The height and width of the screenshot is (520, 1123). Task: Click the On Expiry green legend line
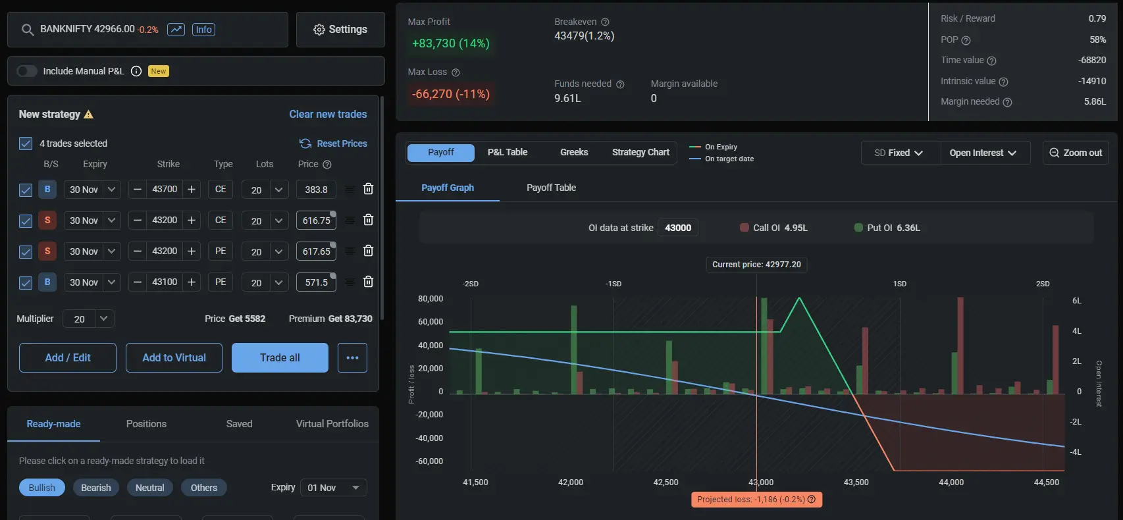point(694,147)
